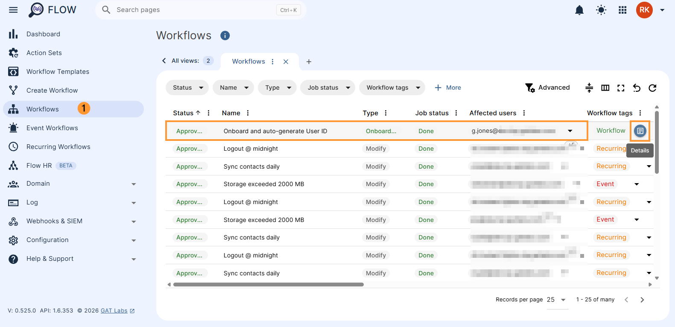Toggle light/dark theme sun icon
The width and height of the screenshot is (675, 327).
pyautogui.click(x=601, y=10)
